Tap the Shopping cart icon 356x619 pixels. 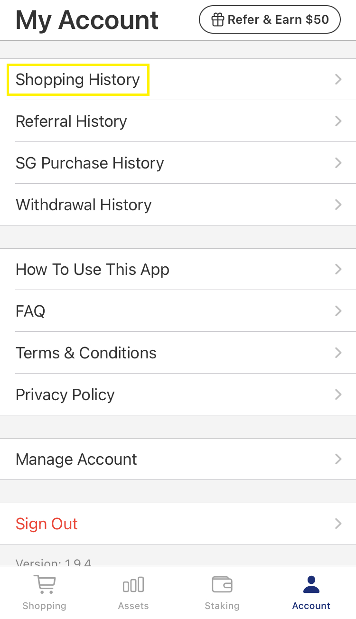pyautogui.click(x=45, y=584)
